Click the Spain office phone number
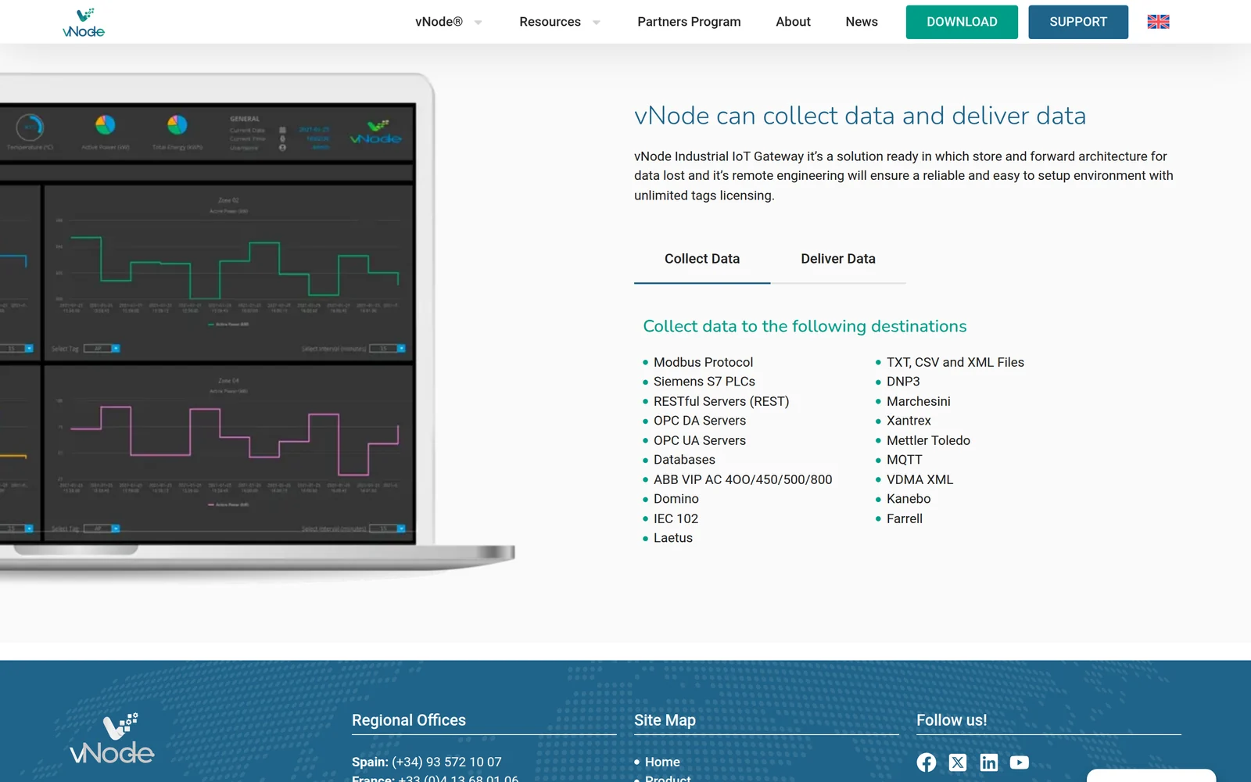 click(x=446, y=762)
